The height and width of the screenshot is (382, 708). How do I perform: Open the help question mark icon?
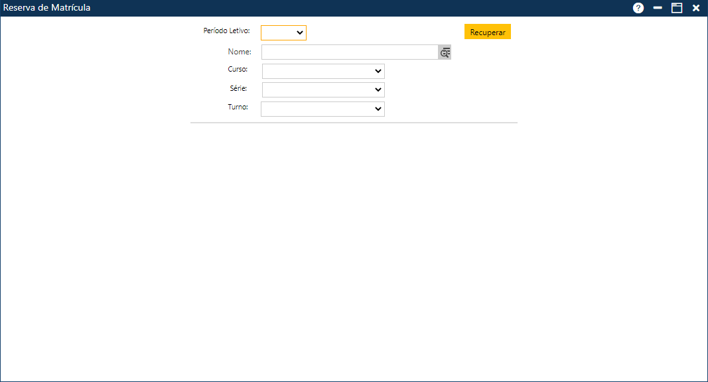tap(638, 8)
